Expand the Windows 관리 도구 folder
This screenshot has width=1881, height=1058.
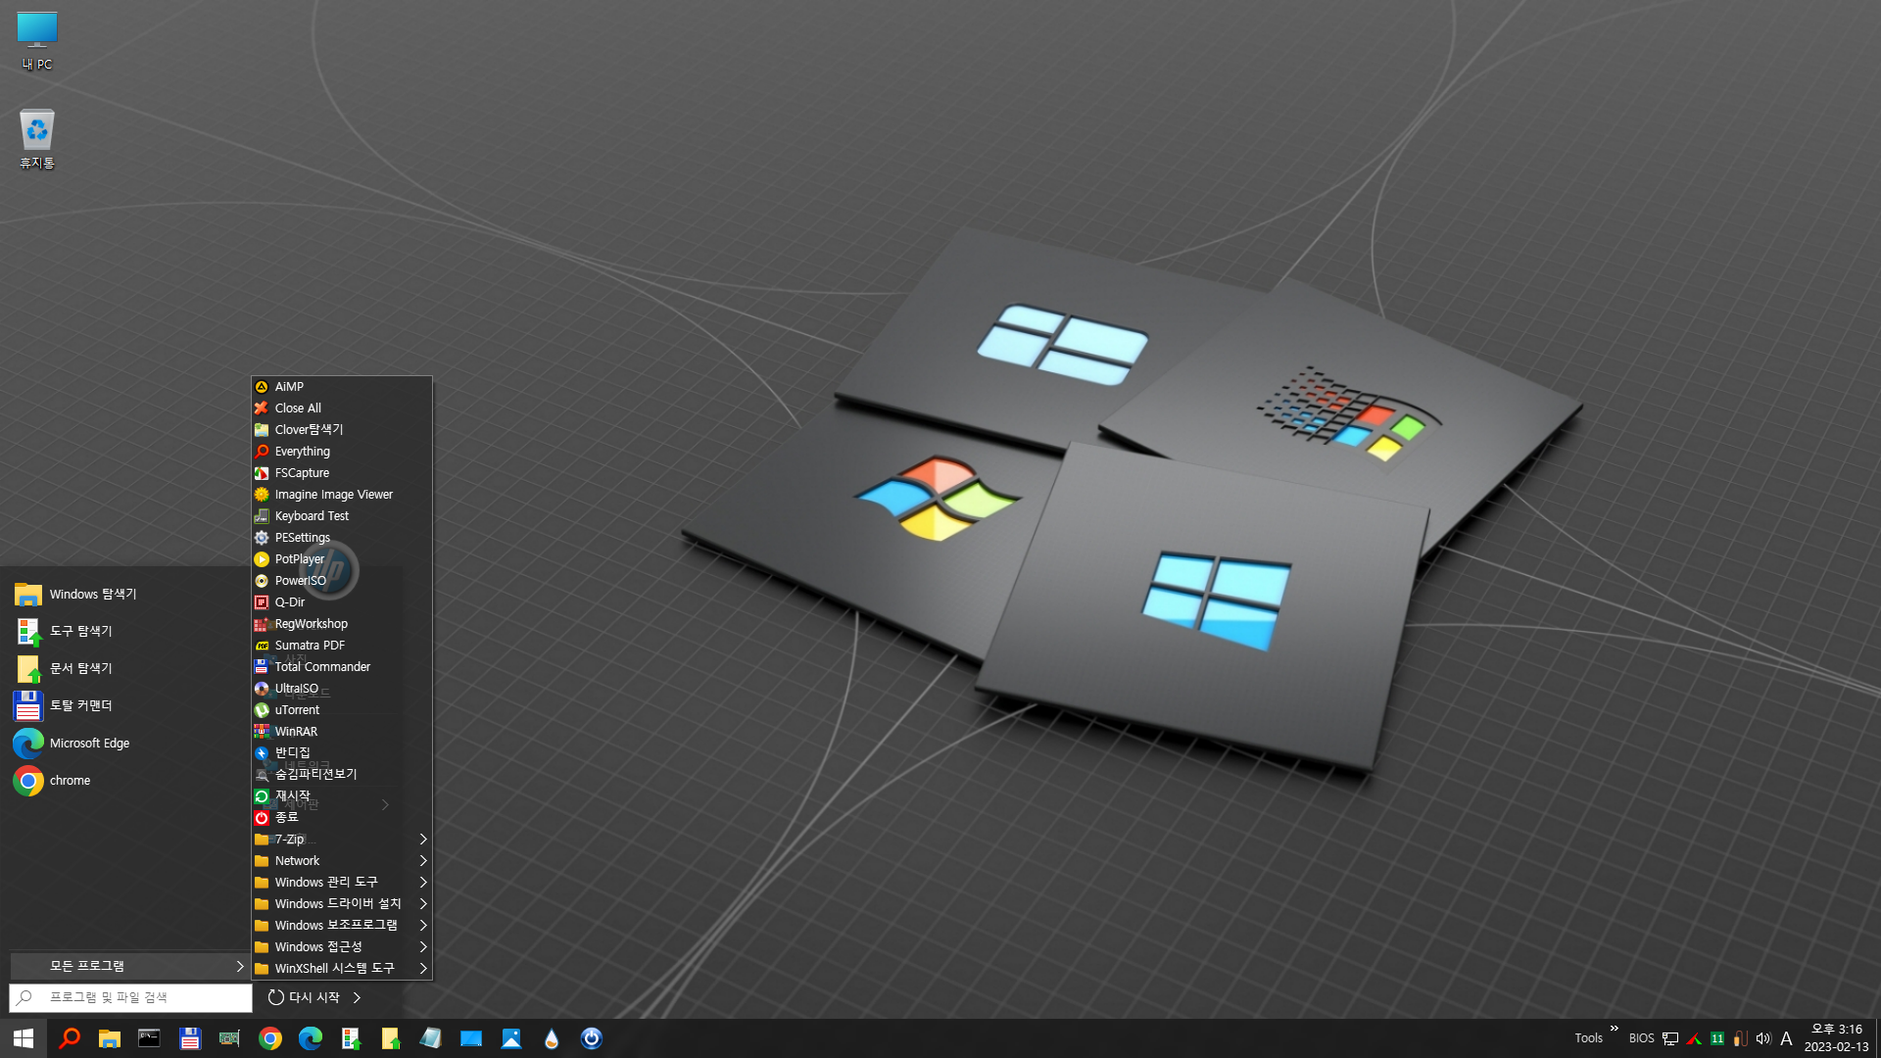(x=341, y=883)
